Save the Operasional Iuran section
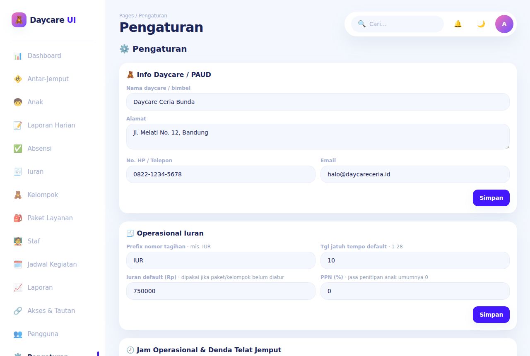The width and height of the screenshot is (530, 356). [x=491, y=315]
